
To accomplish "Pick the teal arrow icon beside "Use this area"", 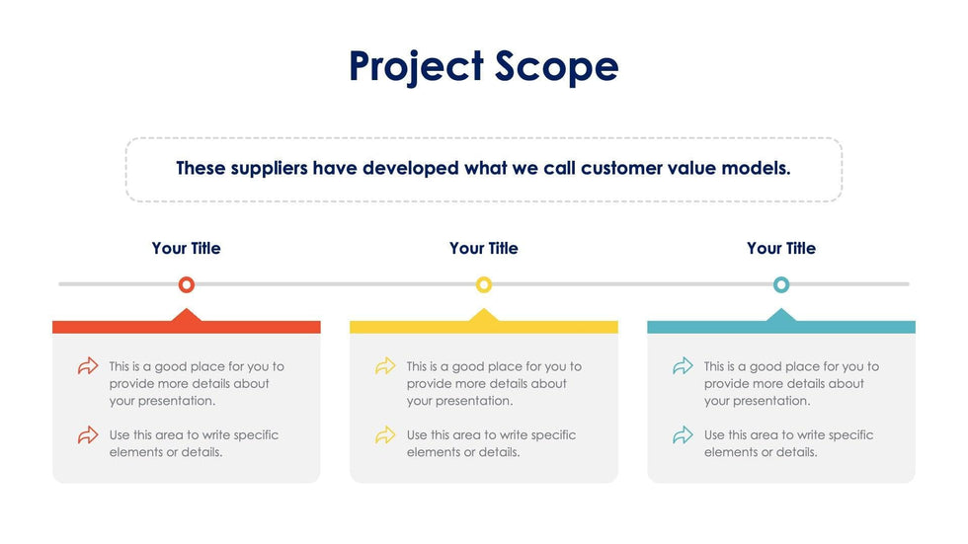I will [x=683, y=434].
